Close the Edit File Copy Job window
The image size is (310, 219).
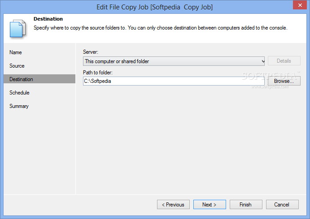click(x=300, y=5)
